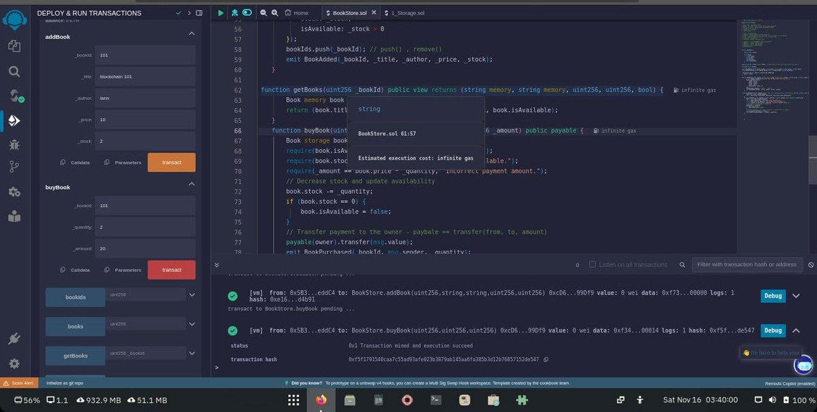This screenshot has height=412, width=817.
Task: Copy Calldata for addBook
Action: coord(76,162)
